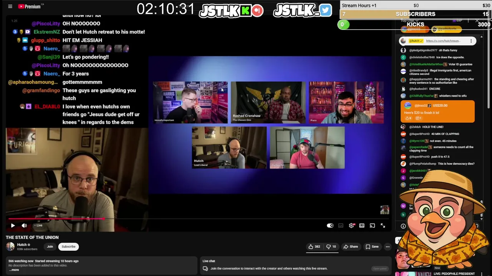
Task: Click the Stream Hours +1 overlay label
Action: [359, 5]
